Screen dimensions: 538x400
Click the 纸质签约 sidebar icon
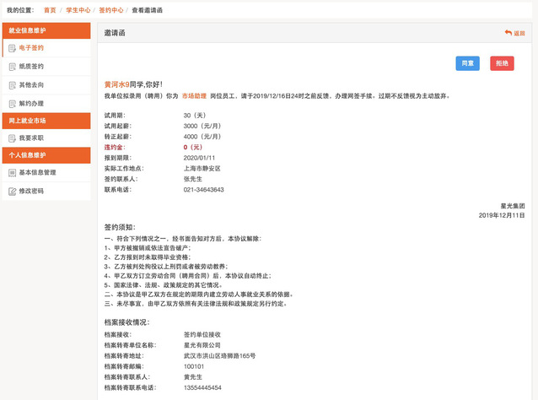tap(12, 66)
